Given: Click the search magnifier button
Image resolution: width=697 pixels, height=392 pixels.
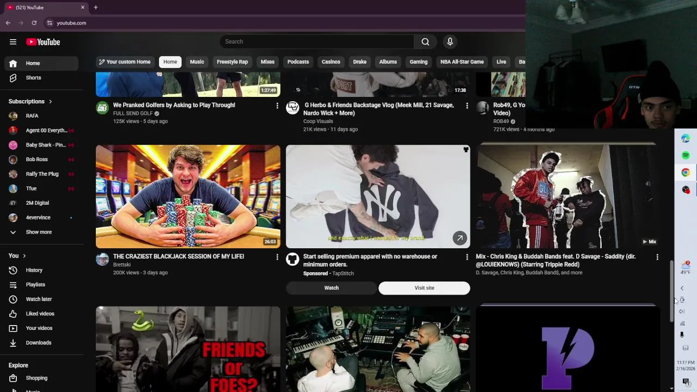Looking at the screenshot, I should [x=425, y=41].
